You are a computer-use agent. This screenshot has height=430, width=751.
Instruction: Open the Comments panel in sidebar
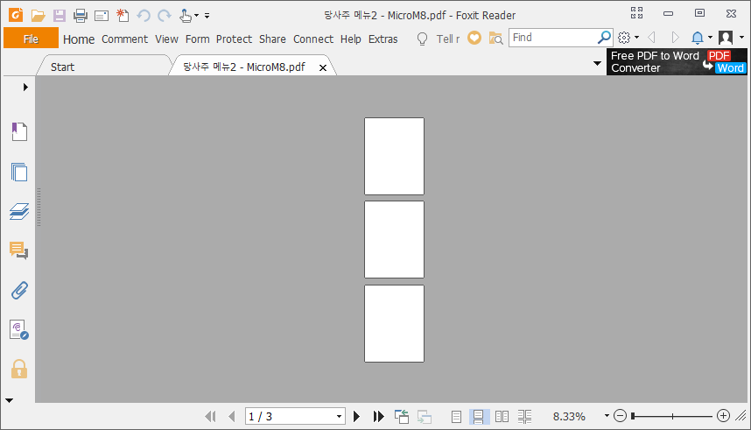click(x=19, y=250)
